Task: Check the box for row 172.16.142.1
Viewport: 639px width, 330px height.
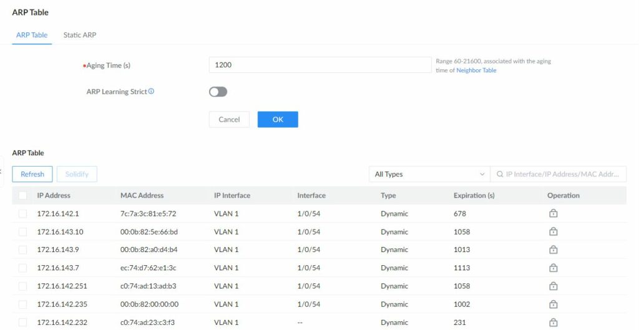Action: 23,213
